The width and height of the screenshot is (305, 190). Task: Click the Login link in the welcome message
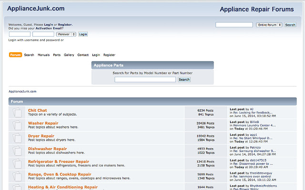[49, 25]
